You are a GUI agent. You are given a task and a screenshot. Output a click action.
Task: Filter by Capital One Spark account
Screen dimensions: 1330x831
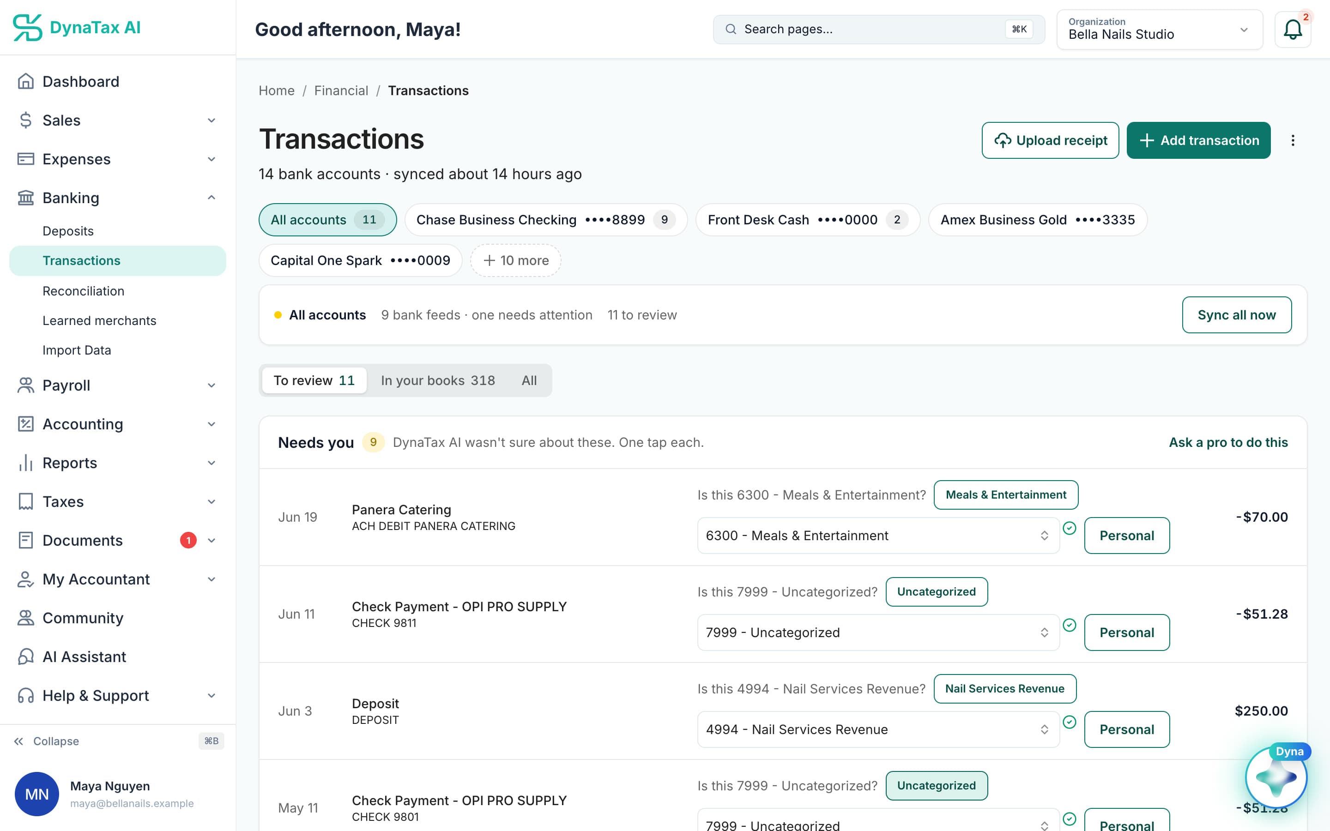tap(361, 260)
